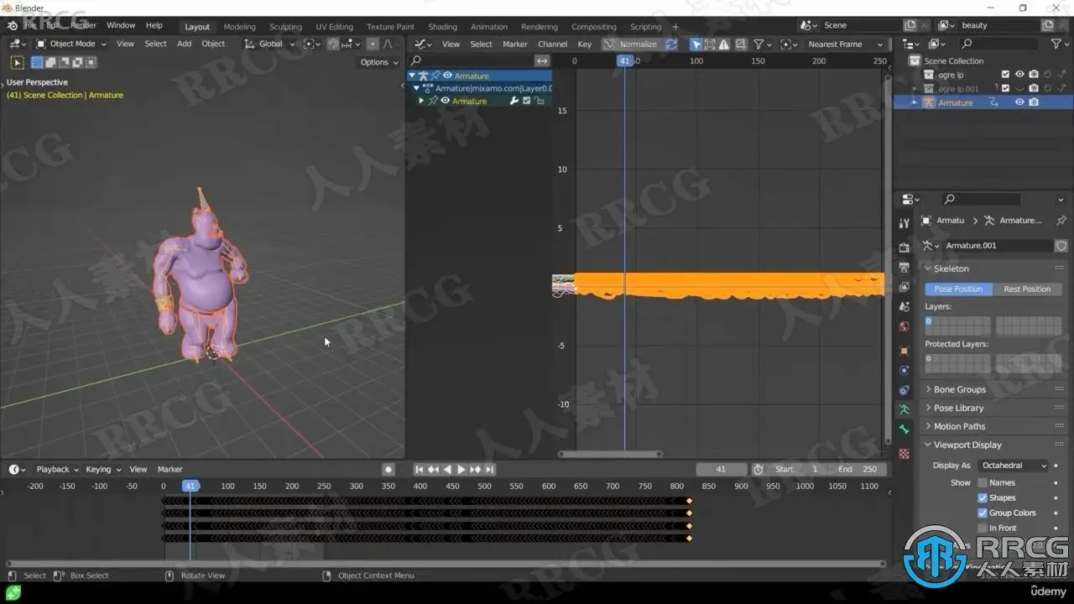Image resolution: width=1074 pixels, height=604 pixels.
Task: Open the Nearest Frame snapping dropdown
Action: [x=845, y=44]
